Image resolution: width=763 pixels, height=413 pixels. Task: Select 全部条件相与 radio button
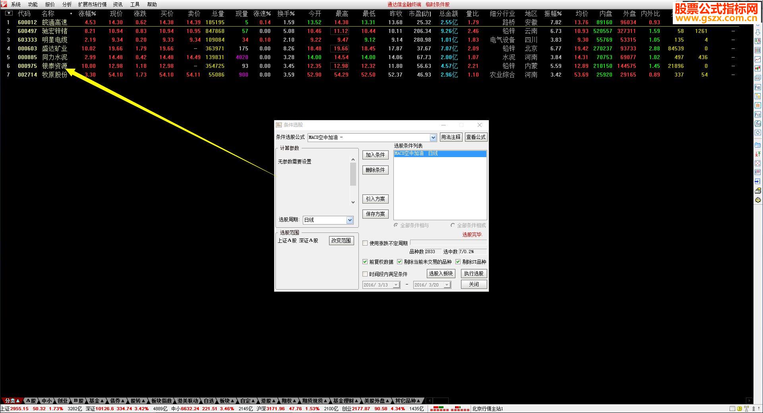[396, 225]
